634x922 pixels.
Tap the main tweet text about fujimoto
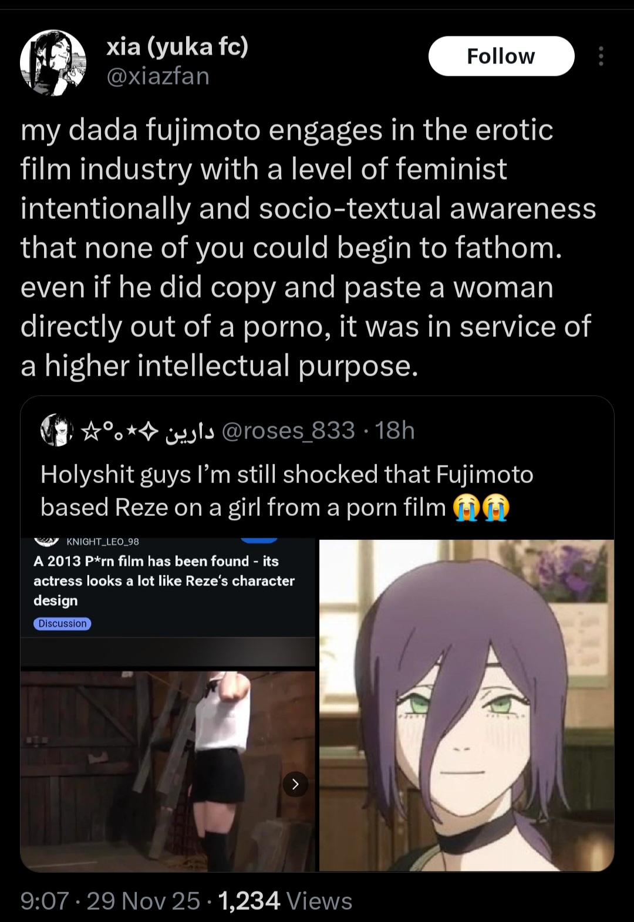click(x=308, y=248)
